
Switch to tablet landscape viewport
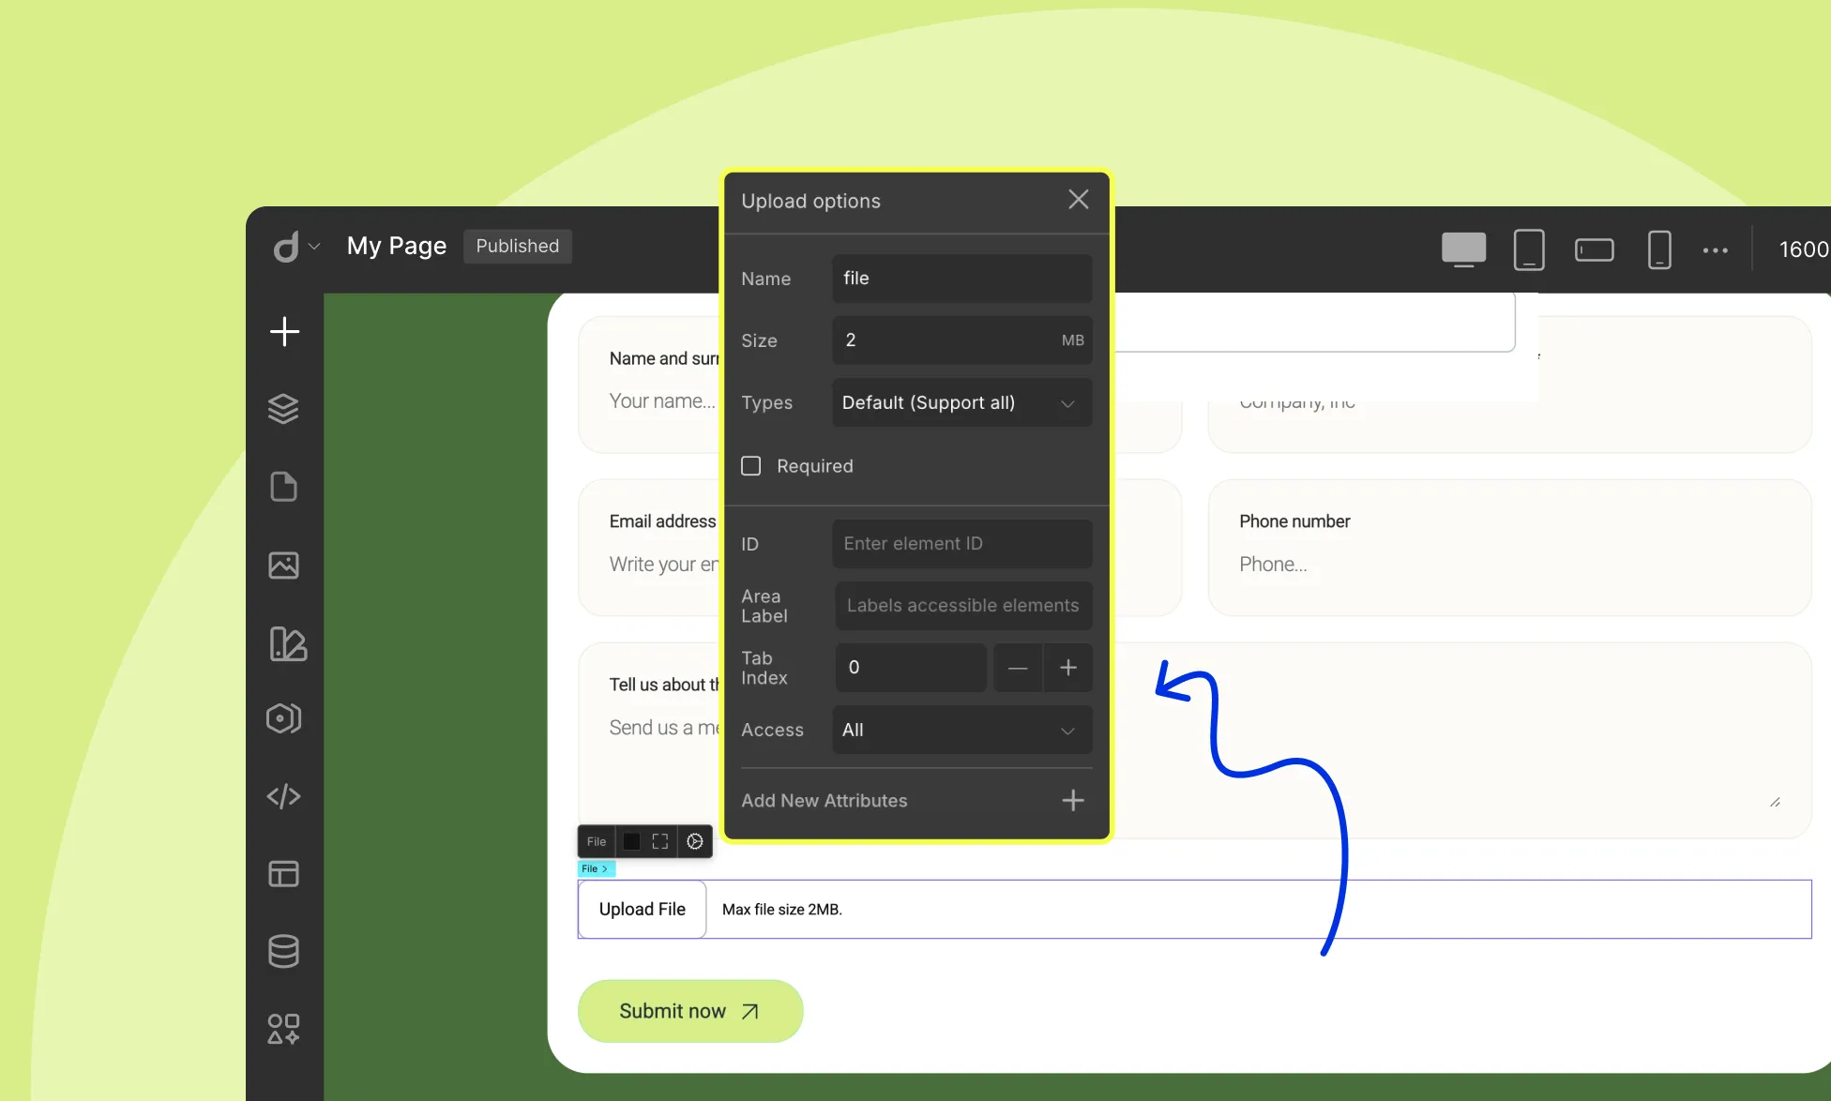(1595, 249)
